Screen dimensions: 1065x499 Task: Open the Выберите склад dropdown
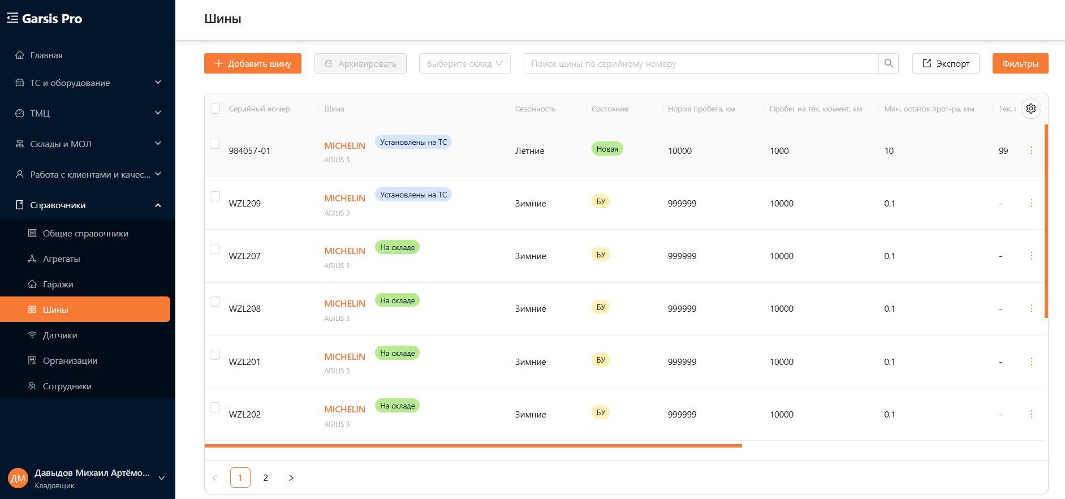[464, 63]
